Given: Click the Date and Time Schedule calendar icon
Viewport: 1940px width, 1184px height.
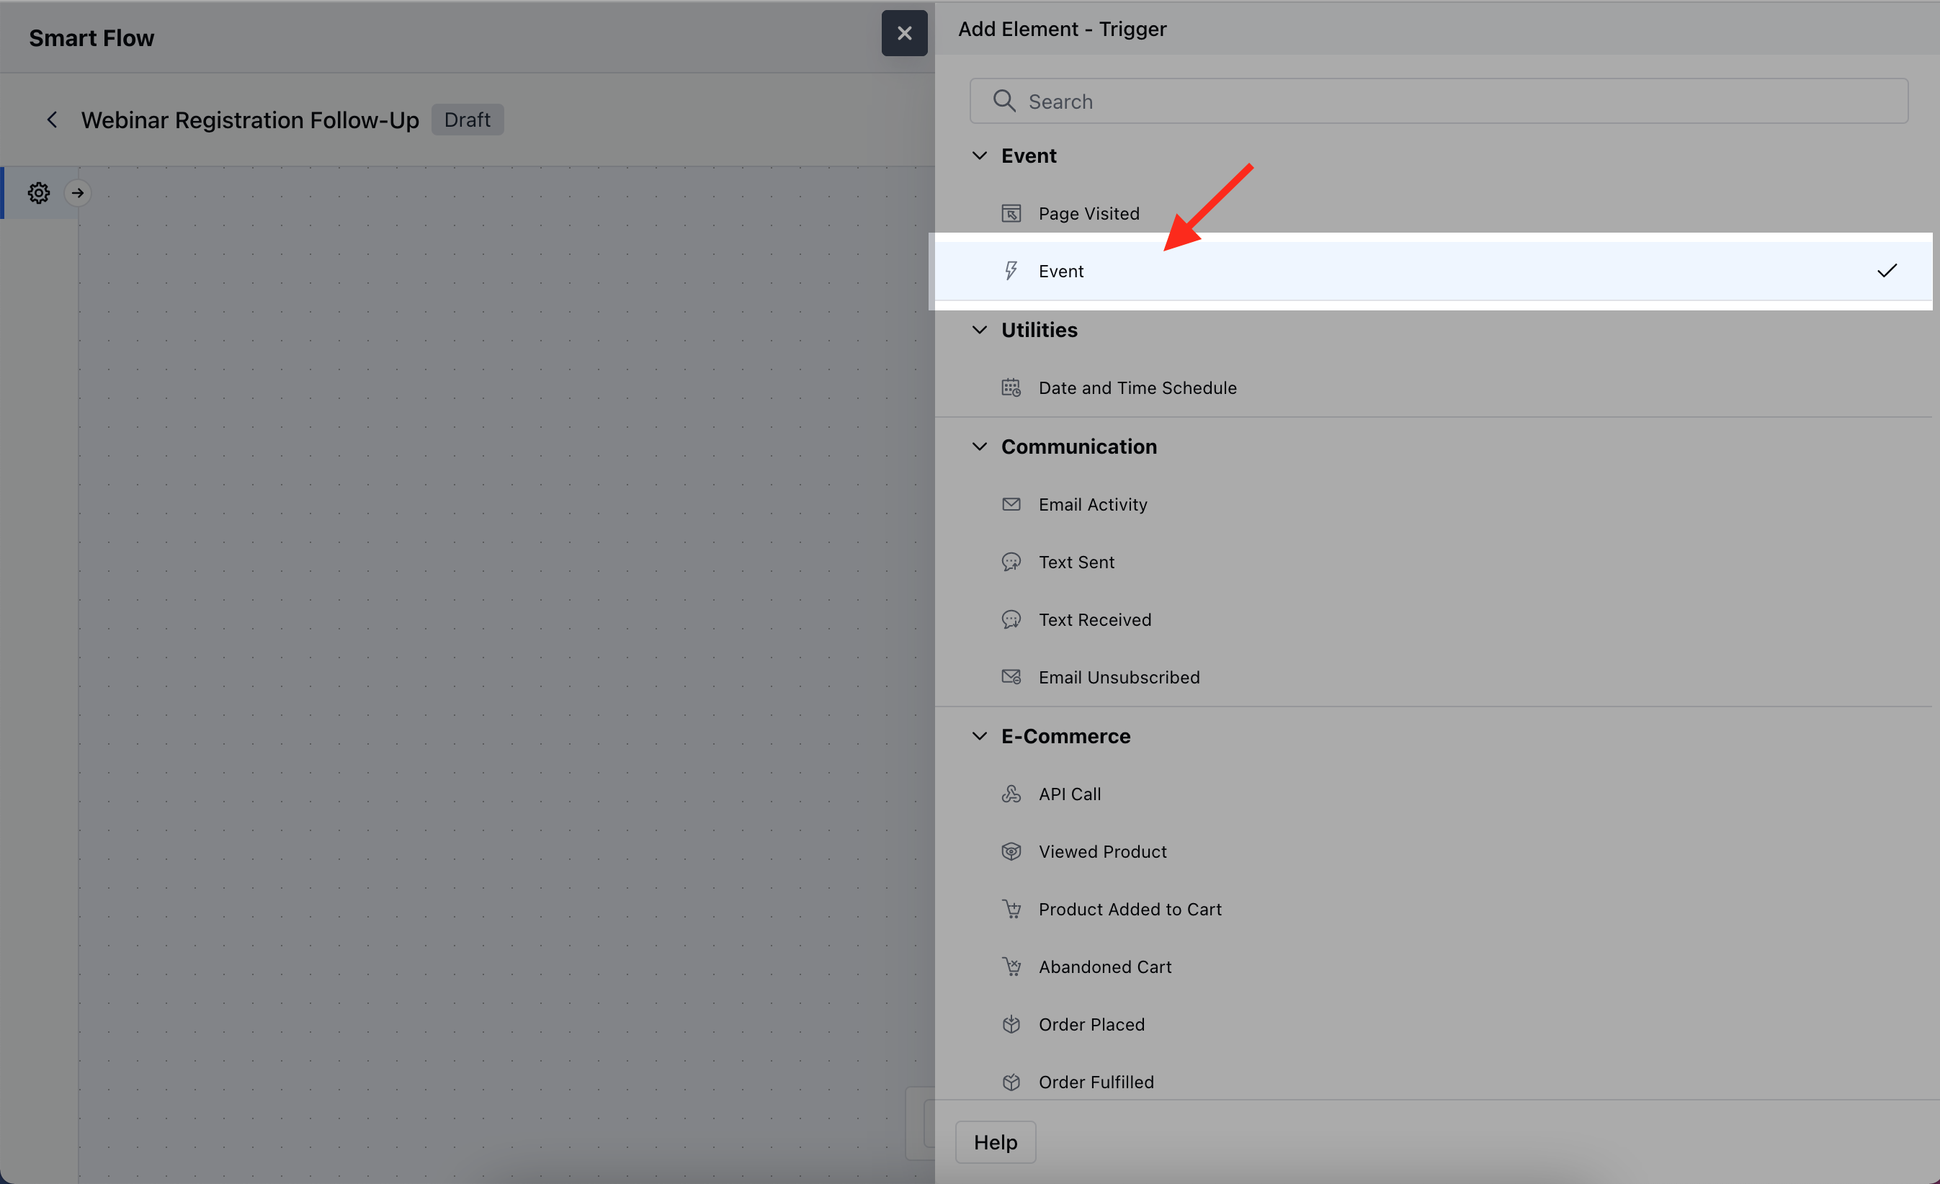Looking at the screenshot, I should [x=1011, y=387].
